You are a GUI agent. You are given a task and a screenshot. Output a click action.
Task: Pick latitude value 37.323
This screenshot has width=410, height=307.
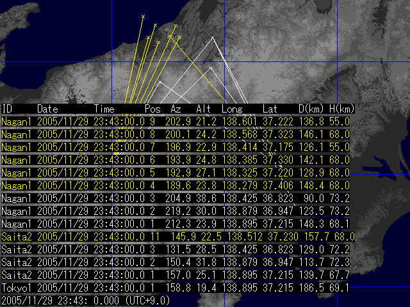[x=278, y=134]
